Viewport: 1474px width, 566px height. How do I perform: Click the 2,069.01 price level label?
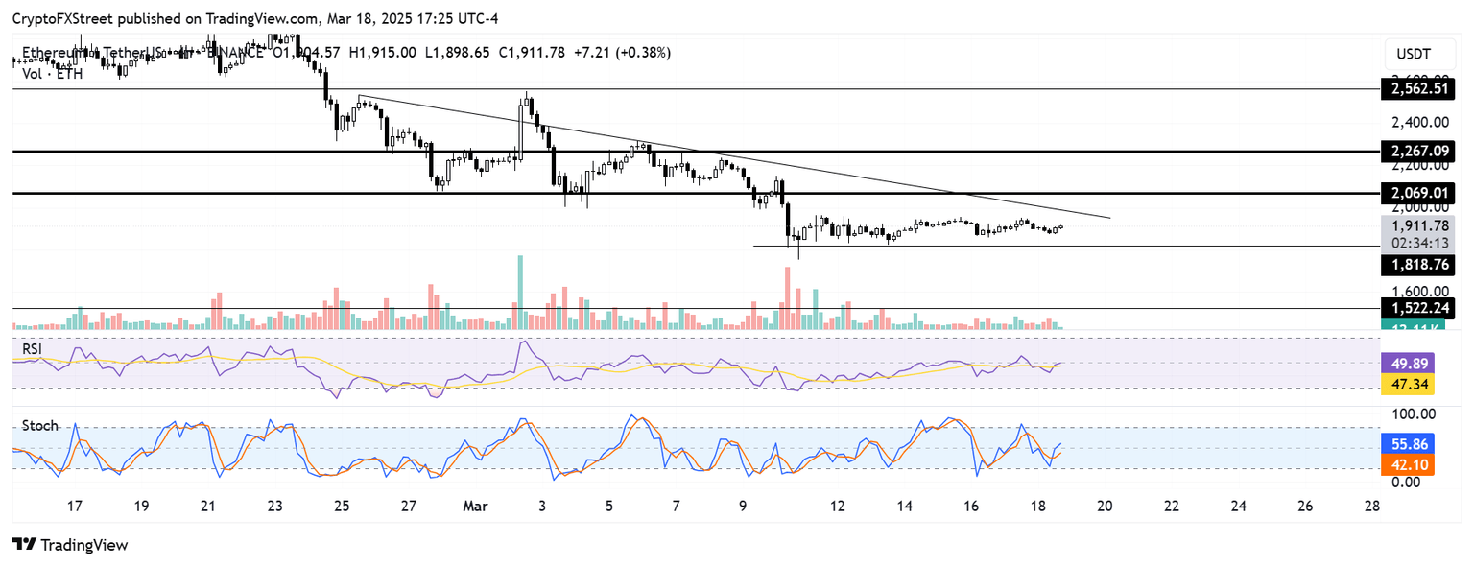click(x=1420, y=194)
